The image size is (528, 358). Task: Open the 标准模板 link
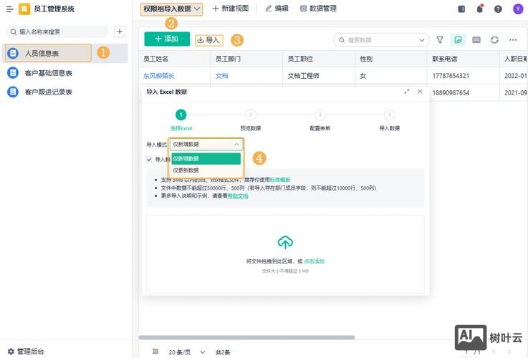pyautogui.click(x=280, y=180)
